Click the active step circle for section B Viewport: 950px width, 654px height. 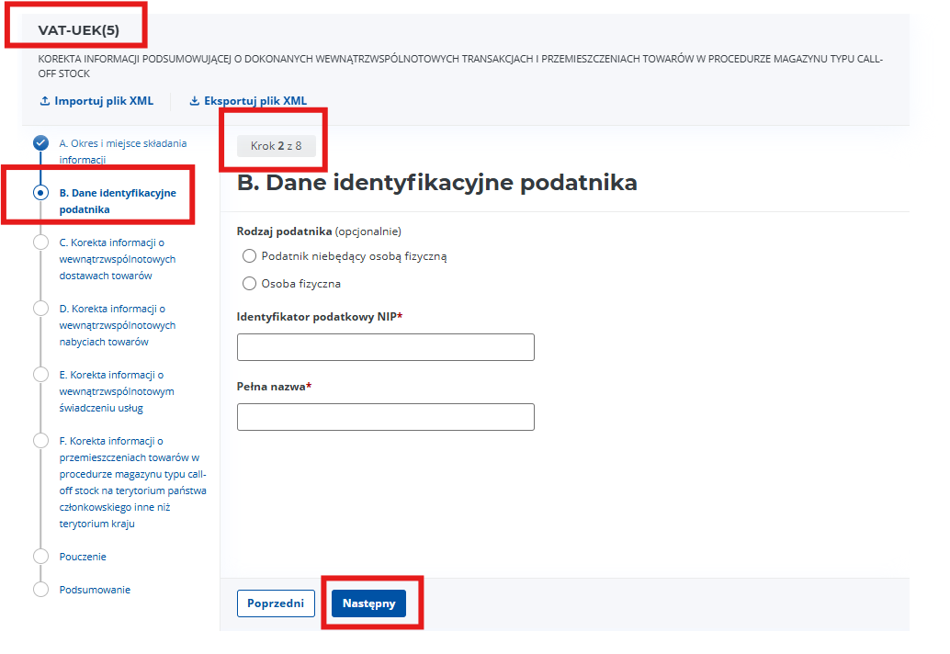coord(40,193)
